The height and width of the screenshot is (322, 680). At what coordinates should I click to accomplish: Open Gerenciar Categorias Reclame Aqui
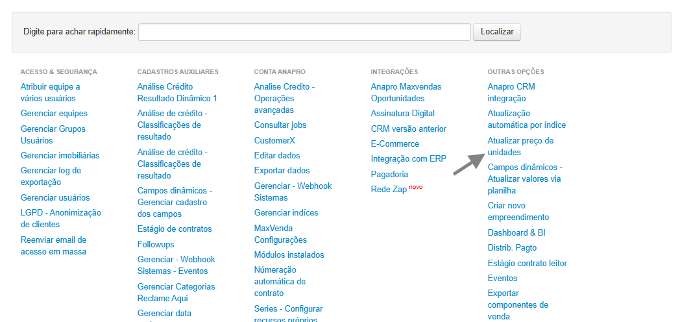pos(176,292)
